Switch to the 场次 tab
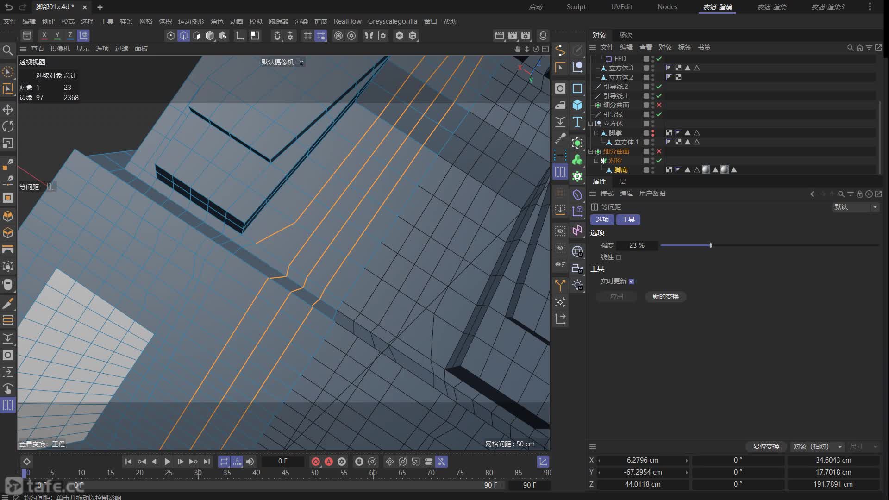The width and height of the screenshot is (889, 500). (626, 35)
